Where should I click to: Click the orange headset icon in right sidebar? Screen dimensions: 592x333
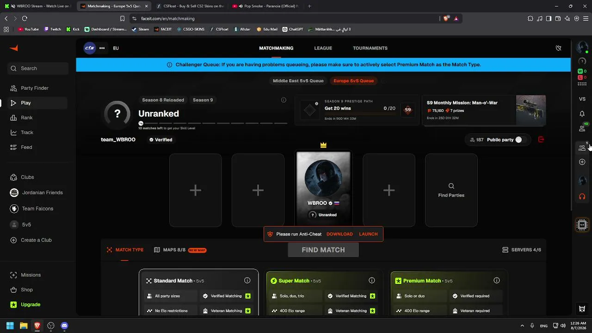pos(582,197)
